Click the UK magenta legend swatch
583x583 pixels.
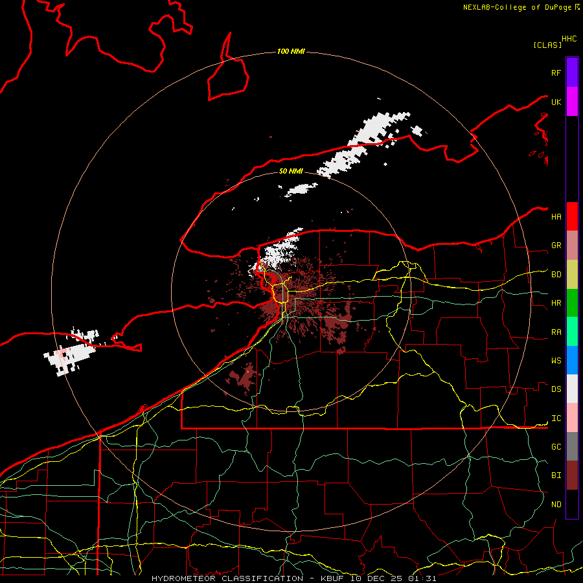coord(572,101)
